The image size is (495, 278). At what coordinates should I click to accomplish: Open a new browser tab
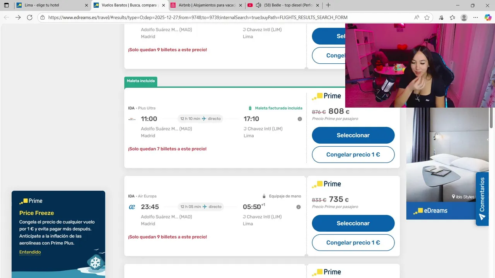[x=328, y=5]
